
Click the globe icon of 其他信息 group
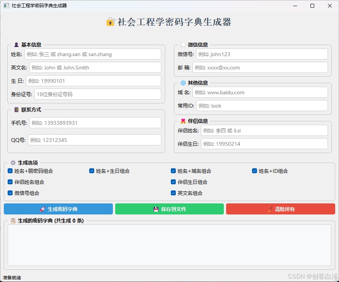coord(183,83)
